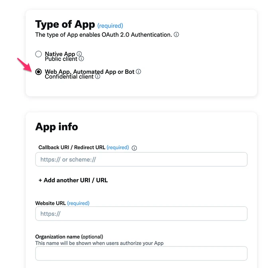This screenshot has width=268, height=268.
Task: Click '(required)' next to Type of App heading
Action: (x=110, y=26)
